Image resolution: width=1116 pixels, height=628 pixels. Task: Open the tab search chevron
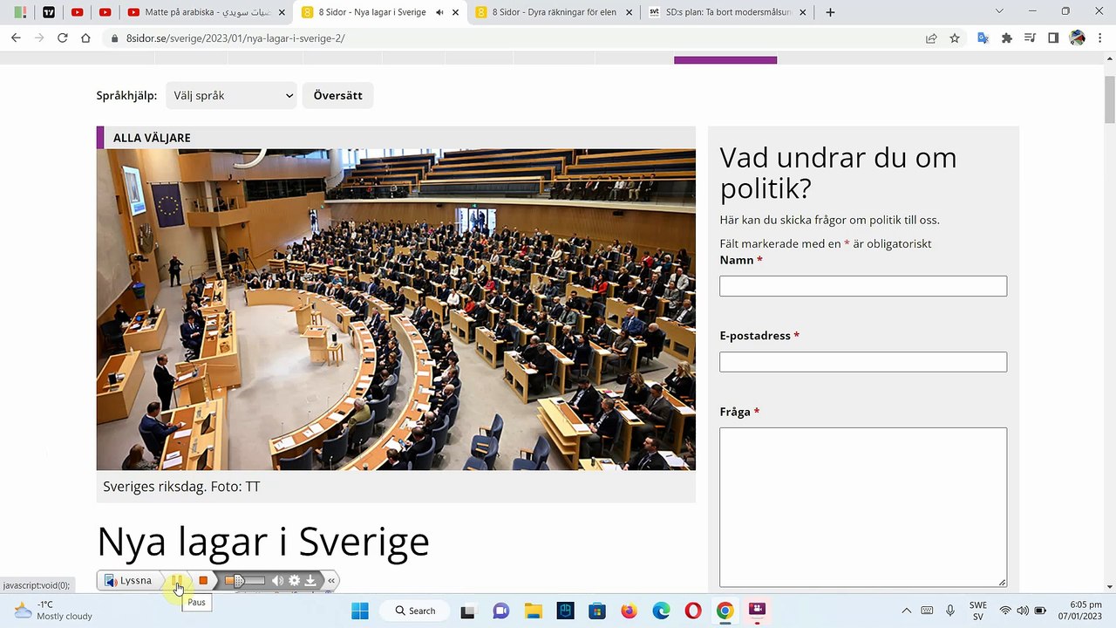point(999,12)
